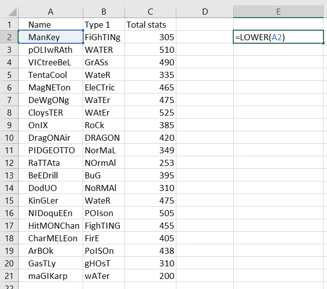
Task: Click the FiGhTINg type cell
Action: point(104,37)
